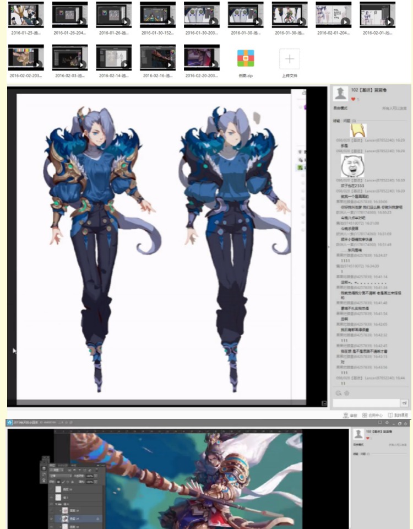Switch to the 问题 (0) tab
Image resolution: width=413 pixels, height=529 pixels.
pyautogui.click(x=350, y=121)
